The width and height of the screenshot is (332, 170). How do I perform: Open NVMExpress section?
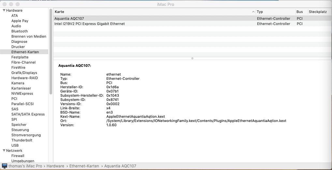point(22,93)
